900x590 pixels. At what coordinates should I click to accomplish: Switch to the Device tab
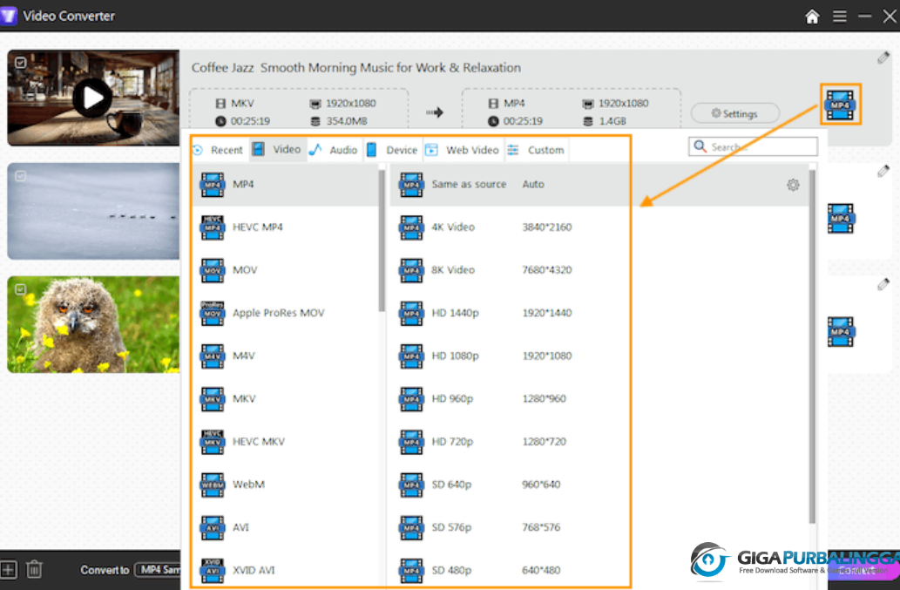coord(393,151)
